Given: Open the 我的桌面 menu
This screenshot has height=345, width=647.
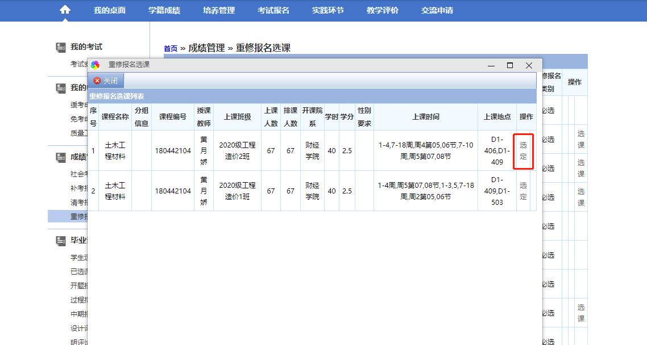Looking at the screenshot, I should [x=110, y=10].
